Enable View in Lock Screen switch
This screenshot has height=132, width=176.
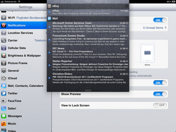pyautogui.click(x=160, y=105)
